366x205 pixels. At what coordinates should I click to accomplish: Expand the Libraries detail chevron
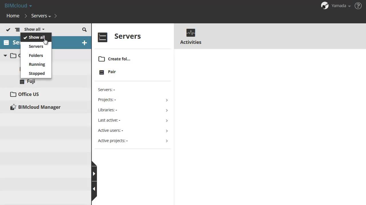pyautogui.click(x=167, y=110)
